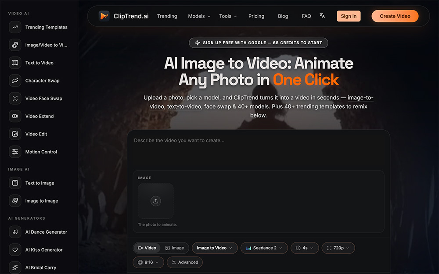
Task: Follow the text-to-video link
Action: click(184, 107)
